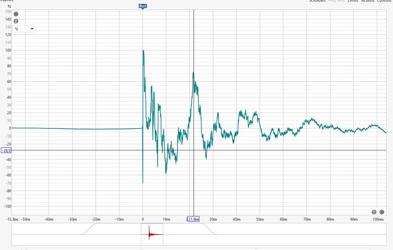393x250 pixels.
Task: Open the % Y-axis units dropdown
Action: (24, 29)
